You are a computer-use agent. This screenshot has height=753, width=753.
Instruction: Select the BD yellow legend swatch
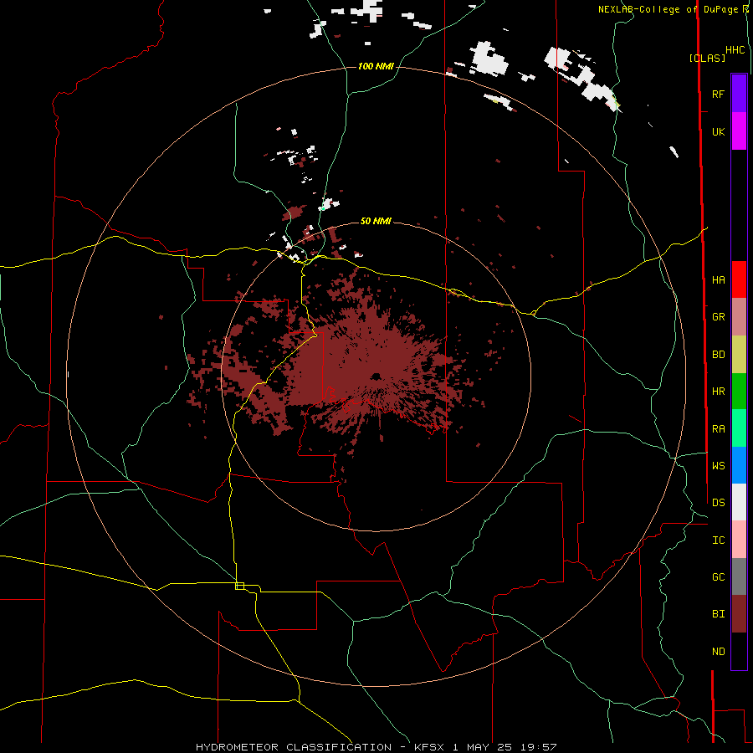tap(739, 355)
